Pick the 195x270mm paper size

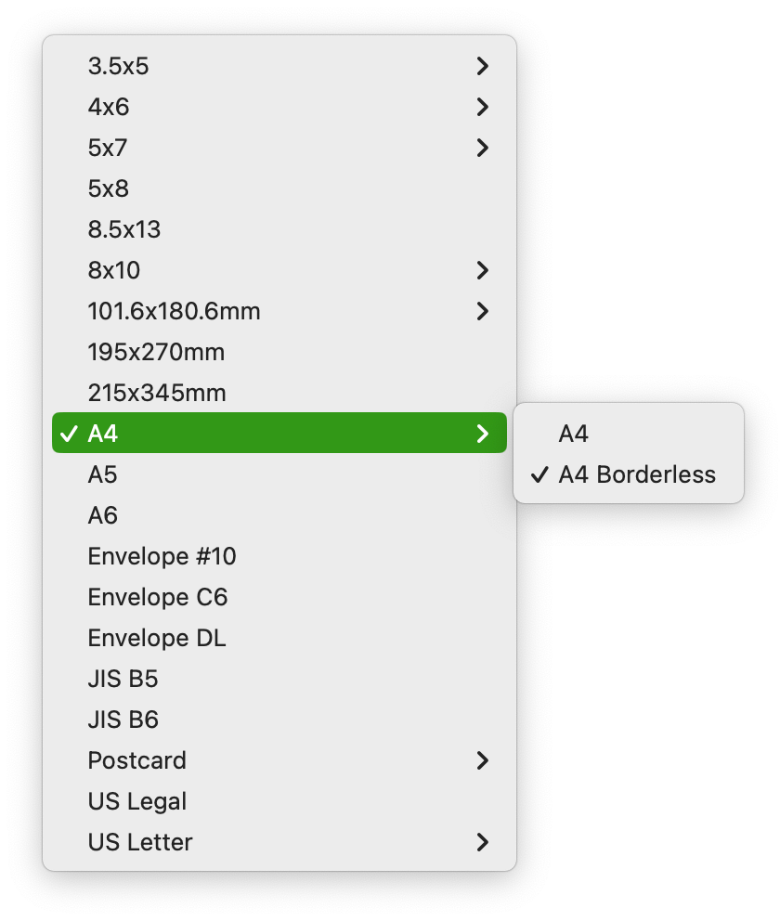coord(156,352)
